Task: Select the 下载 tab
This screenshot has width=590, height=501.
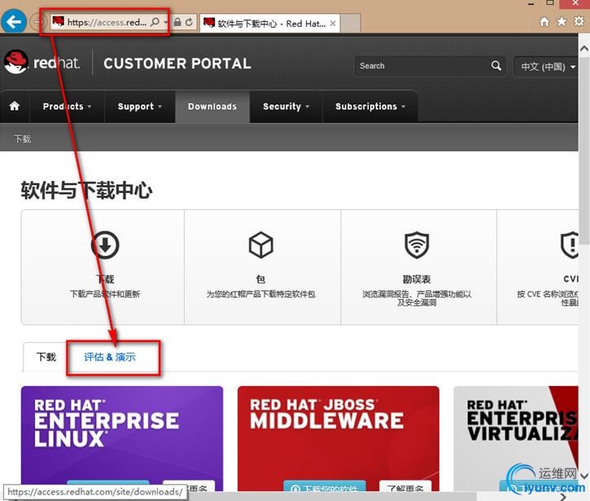Action: 46,357
